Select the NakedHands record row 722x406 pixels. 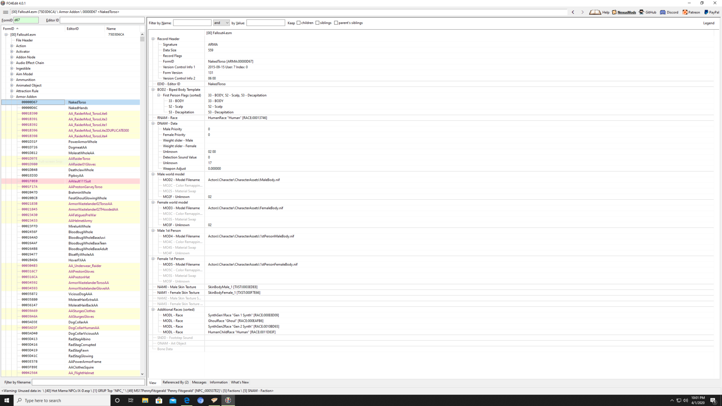coord(71,108)
